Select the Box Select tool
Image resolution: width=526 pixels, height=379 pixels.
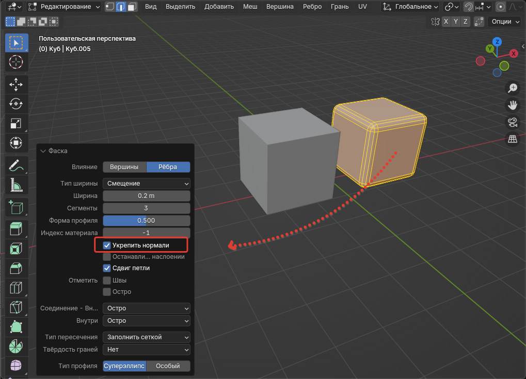point(16,43)
